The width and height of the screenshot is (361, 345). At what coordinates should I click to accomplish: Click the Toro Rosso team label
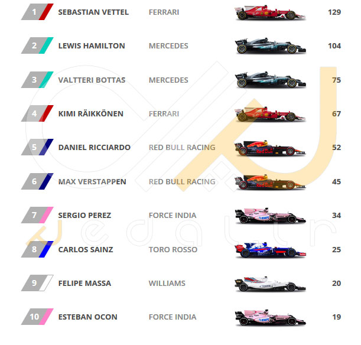coord(173,249)
